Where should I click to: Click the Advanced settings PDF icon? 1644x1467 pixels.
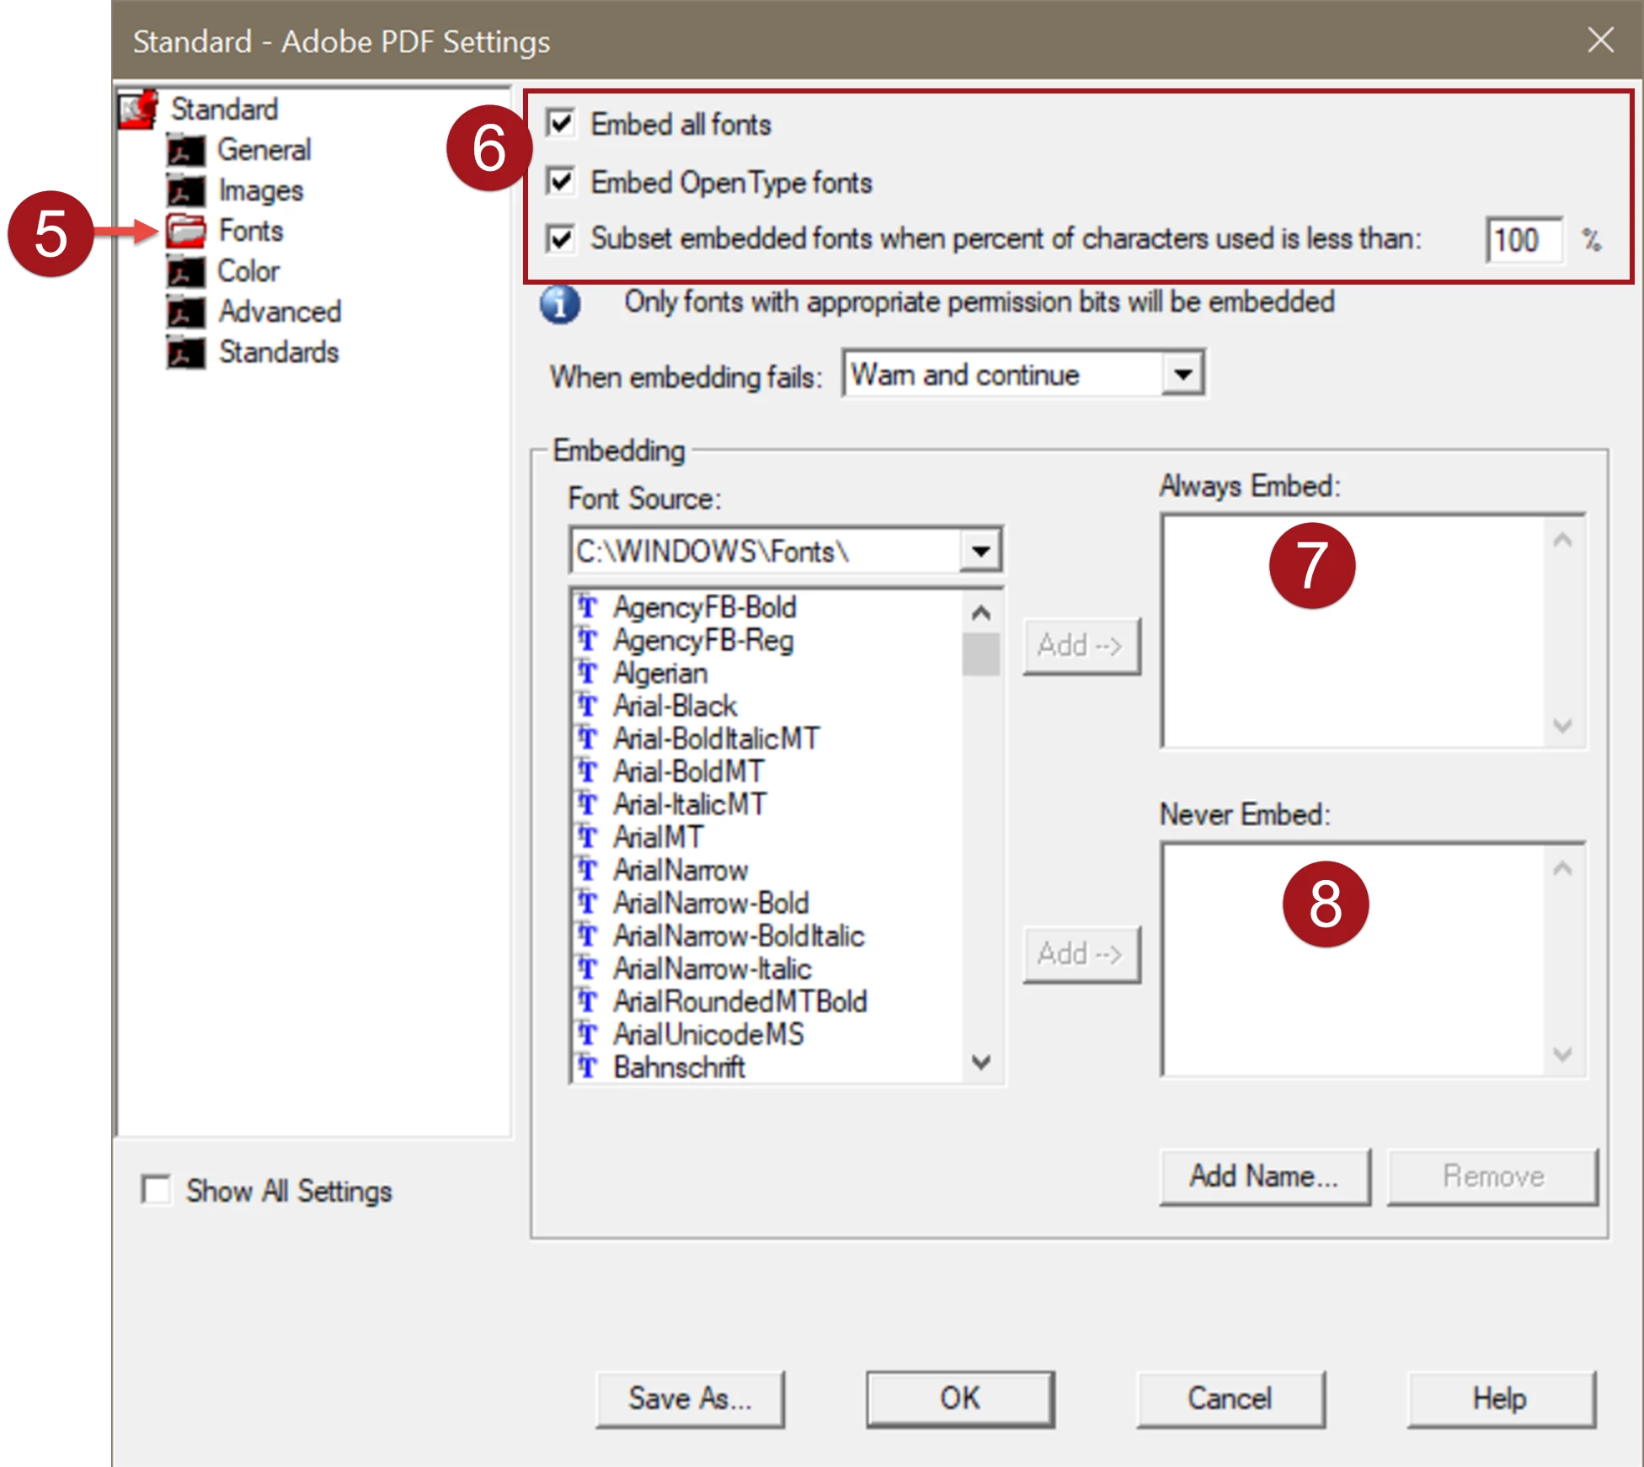click(x=185, y=312)
